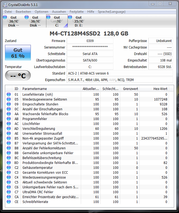This screenshot has height=213, width=179.
Task: Click the NV Cachegrösse value field
Action: (161, 47)
